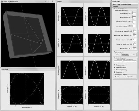Click the Координата Y input field
This screenshot has width=139, height=111.
click(134, 18)
